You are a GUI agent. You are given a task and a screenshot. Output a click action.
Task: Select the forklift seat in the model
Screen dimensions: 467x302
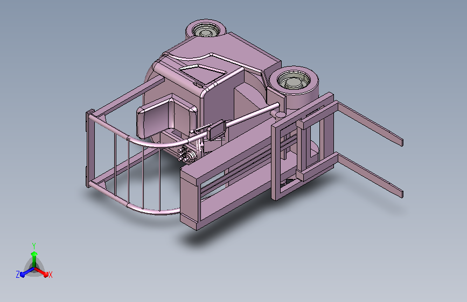point(166,116)
